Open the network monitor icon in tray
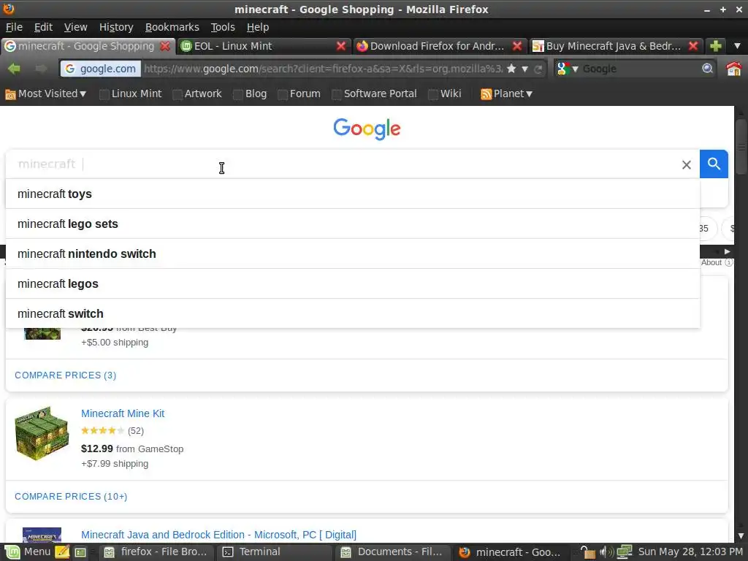This screenshot has width=748, height=561. (624, 552)
